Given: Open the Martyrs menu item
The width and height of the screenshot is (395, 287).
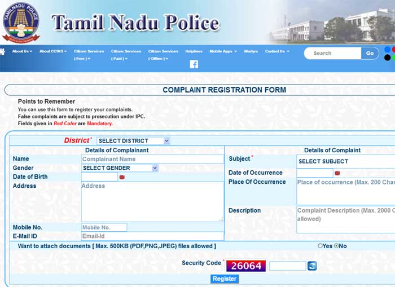Looking at the screenshot, I should click(x=251, y=51).
